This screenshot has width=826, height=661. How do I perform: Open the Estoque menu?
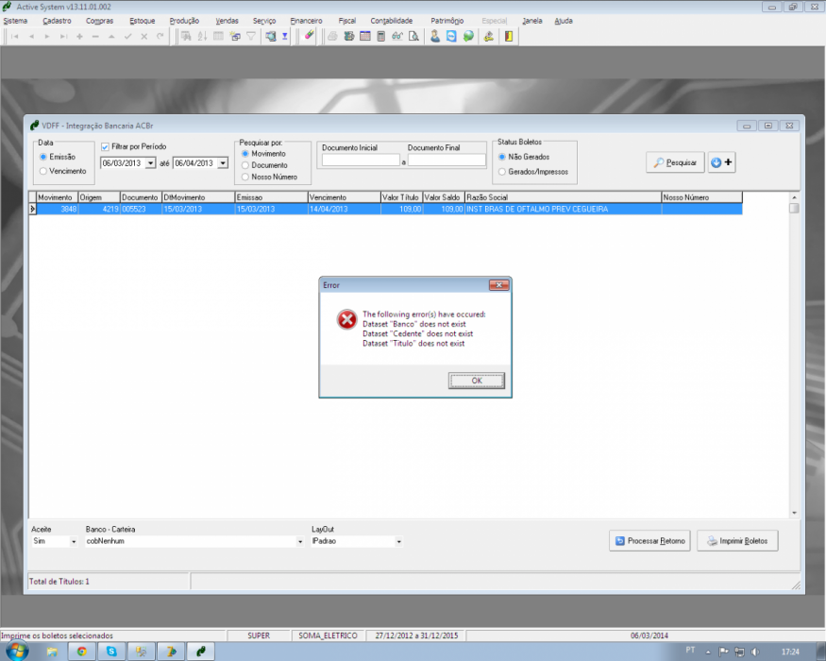click(x=143, y=21)
